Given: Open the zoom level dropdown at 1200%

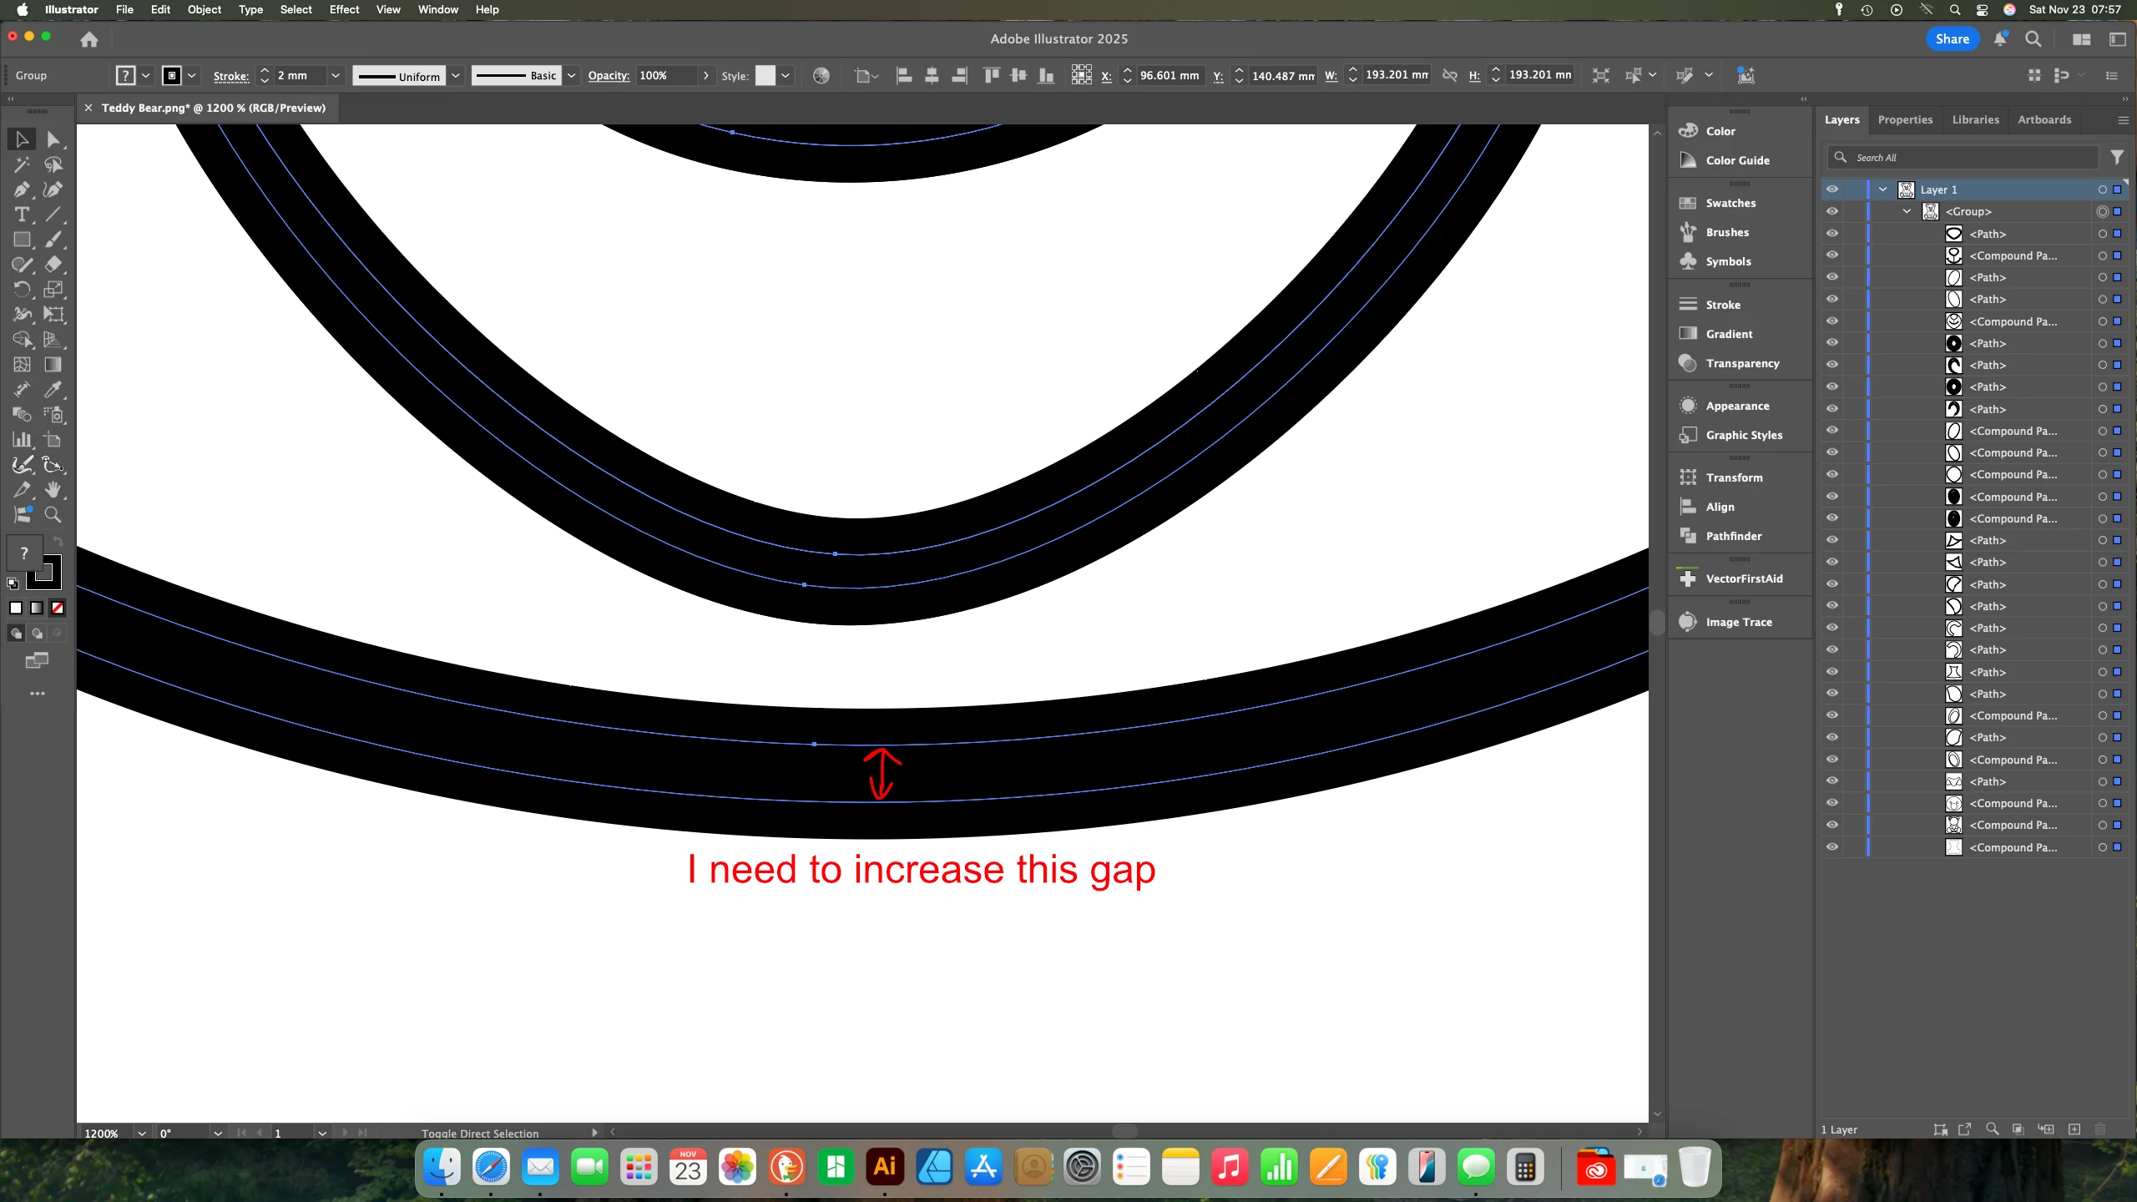Looking at the screenshot, I should [142, 1133].
